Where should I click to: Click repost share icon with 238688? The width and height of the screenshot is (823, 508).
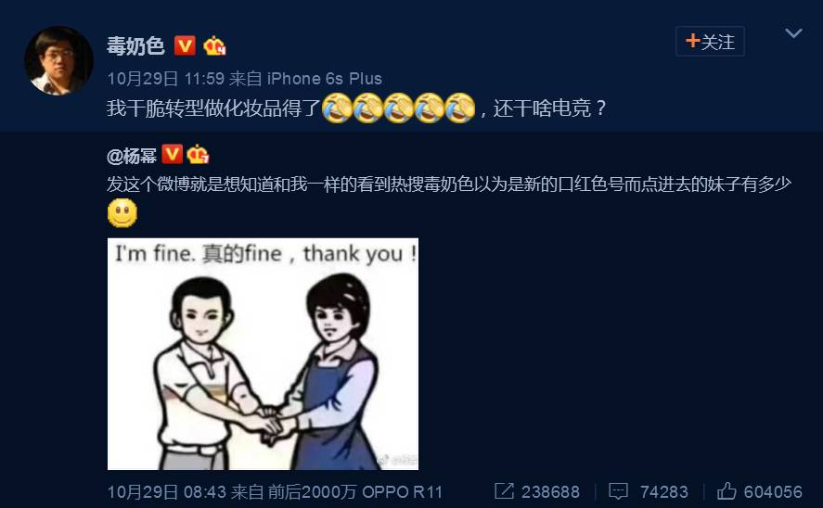coord(537,491)
